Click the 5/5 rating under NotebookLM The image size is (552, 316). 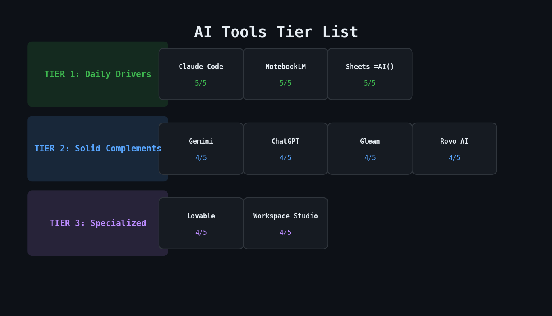[x=285, y=83]
